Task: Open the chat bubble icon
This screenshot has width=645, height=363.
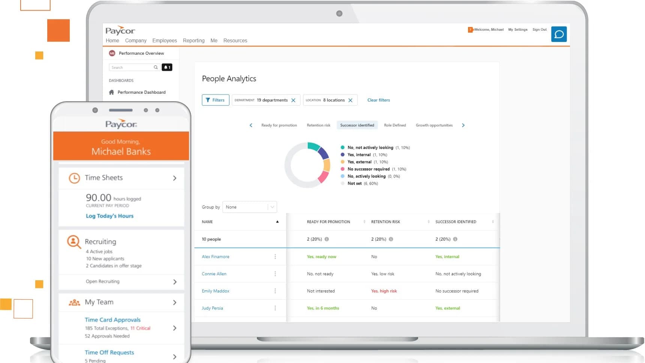Action: pos(559,34)
